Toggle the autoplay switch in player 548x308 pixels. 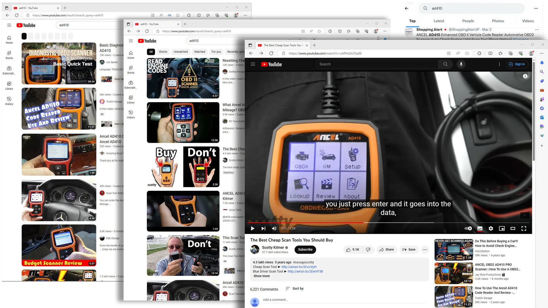468,228
